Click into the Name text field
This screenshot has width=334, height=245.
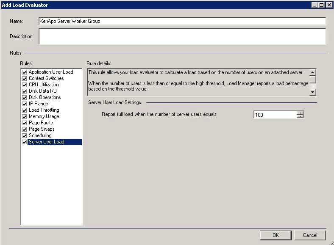click(182, 21)
